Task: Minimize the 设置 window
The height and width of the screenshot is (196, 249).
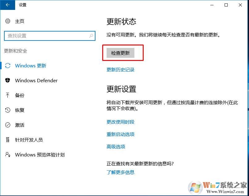Action: pos(212,5)
